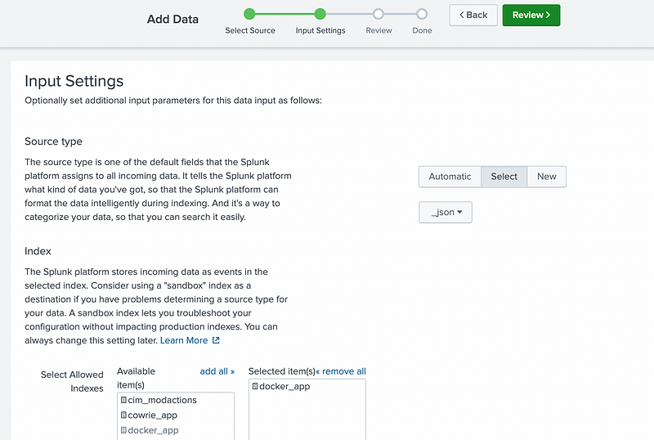Click Input Settings step circle
Viewport: 654px width, 440px height.
point(320,14)
